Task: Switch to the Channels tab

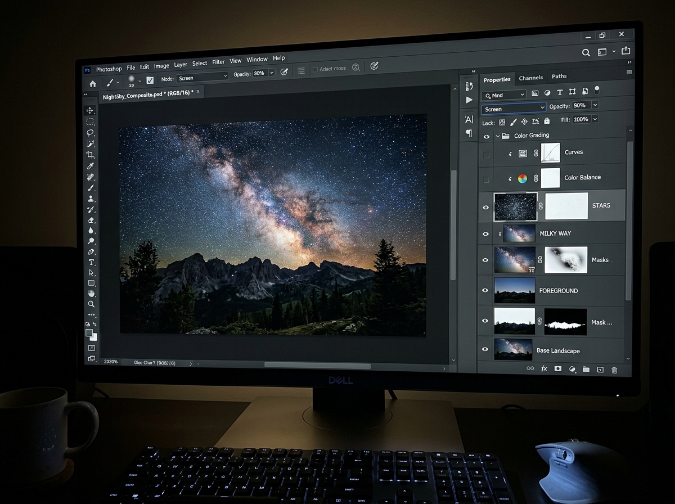Action: click(531, 77)
